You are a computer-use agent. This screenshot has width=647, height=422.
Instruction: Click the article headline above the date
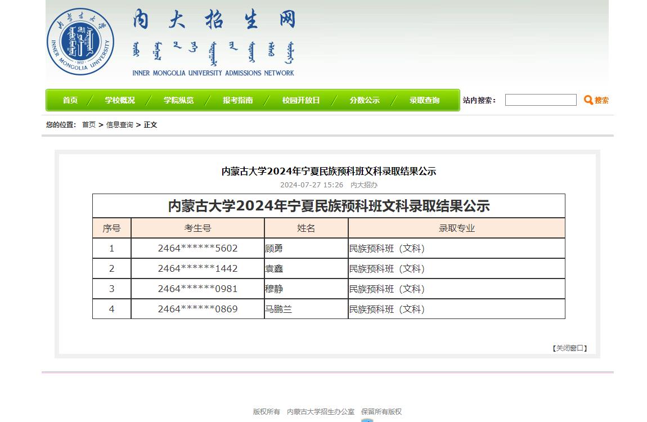(329, 171)
